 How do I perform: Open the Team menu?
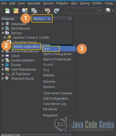[109, 3]
